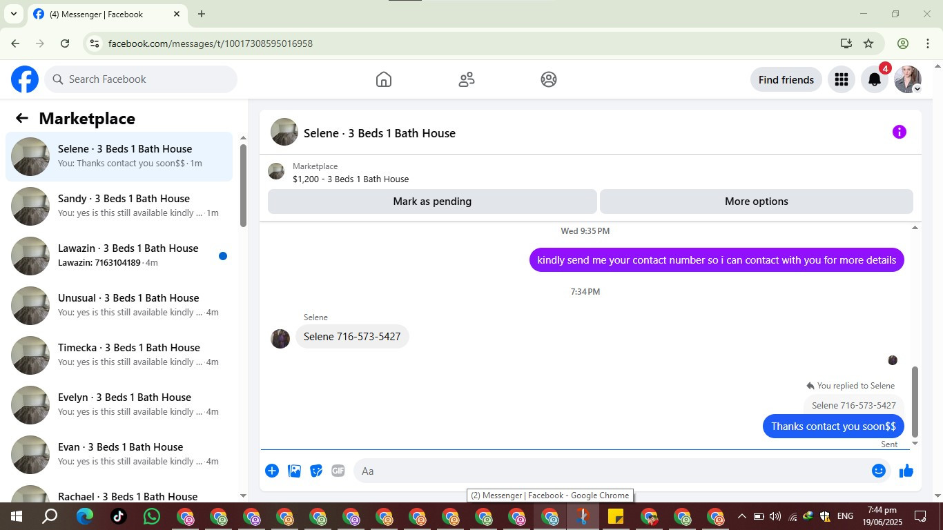The width and height of the screenshot is (943, 530).
Task: Click More options button
Action: click(757, 202)
